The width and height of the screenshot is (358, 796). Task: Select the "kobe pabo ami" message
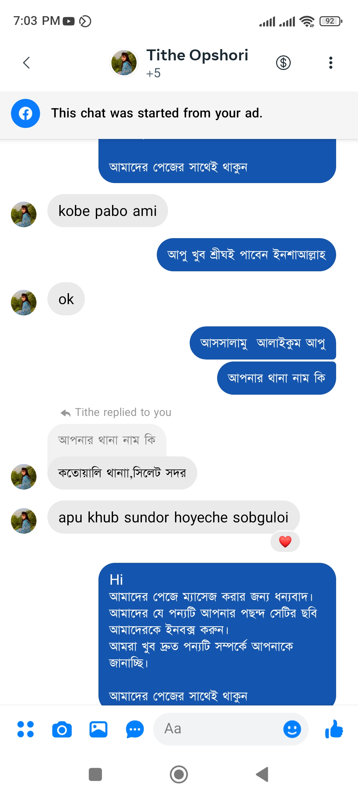107,211
